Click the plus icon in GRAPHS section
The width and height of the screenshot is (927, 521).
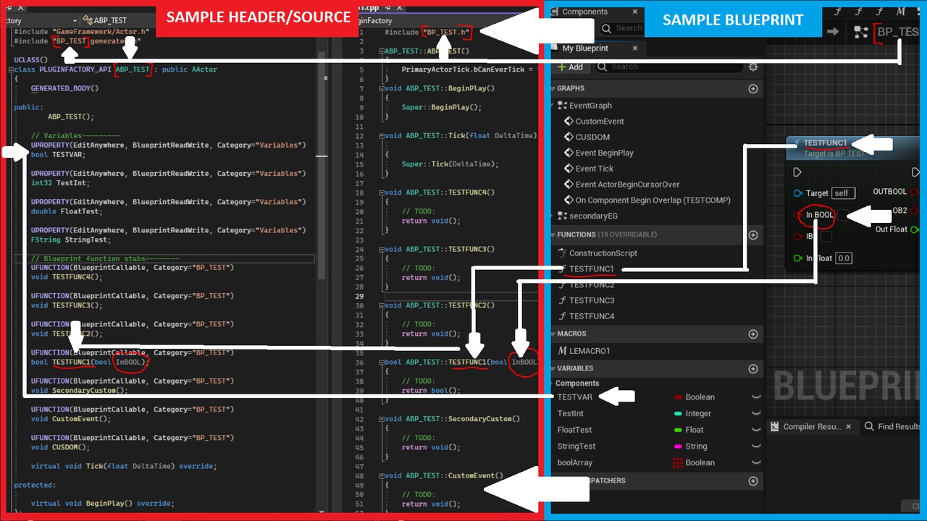coord(753,89)
